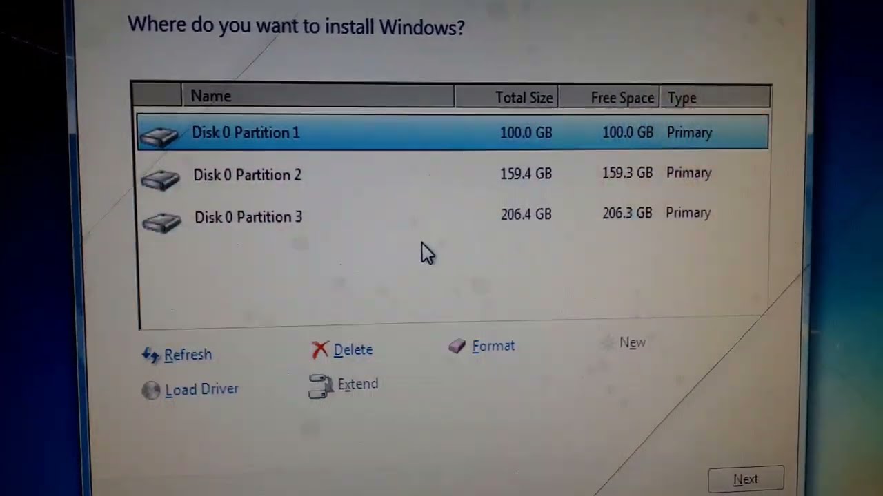This screenshot has height=496, width=883.
Task: Click the Next button
Action: point(746,479)
